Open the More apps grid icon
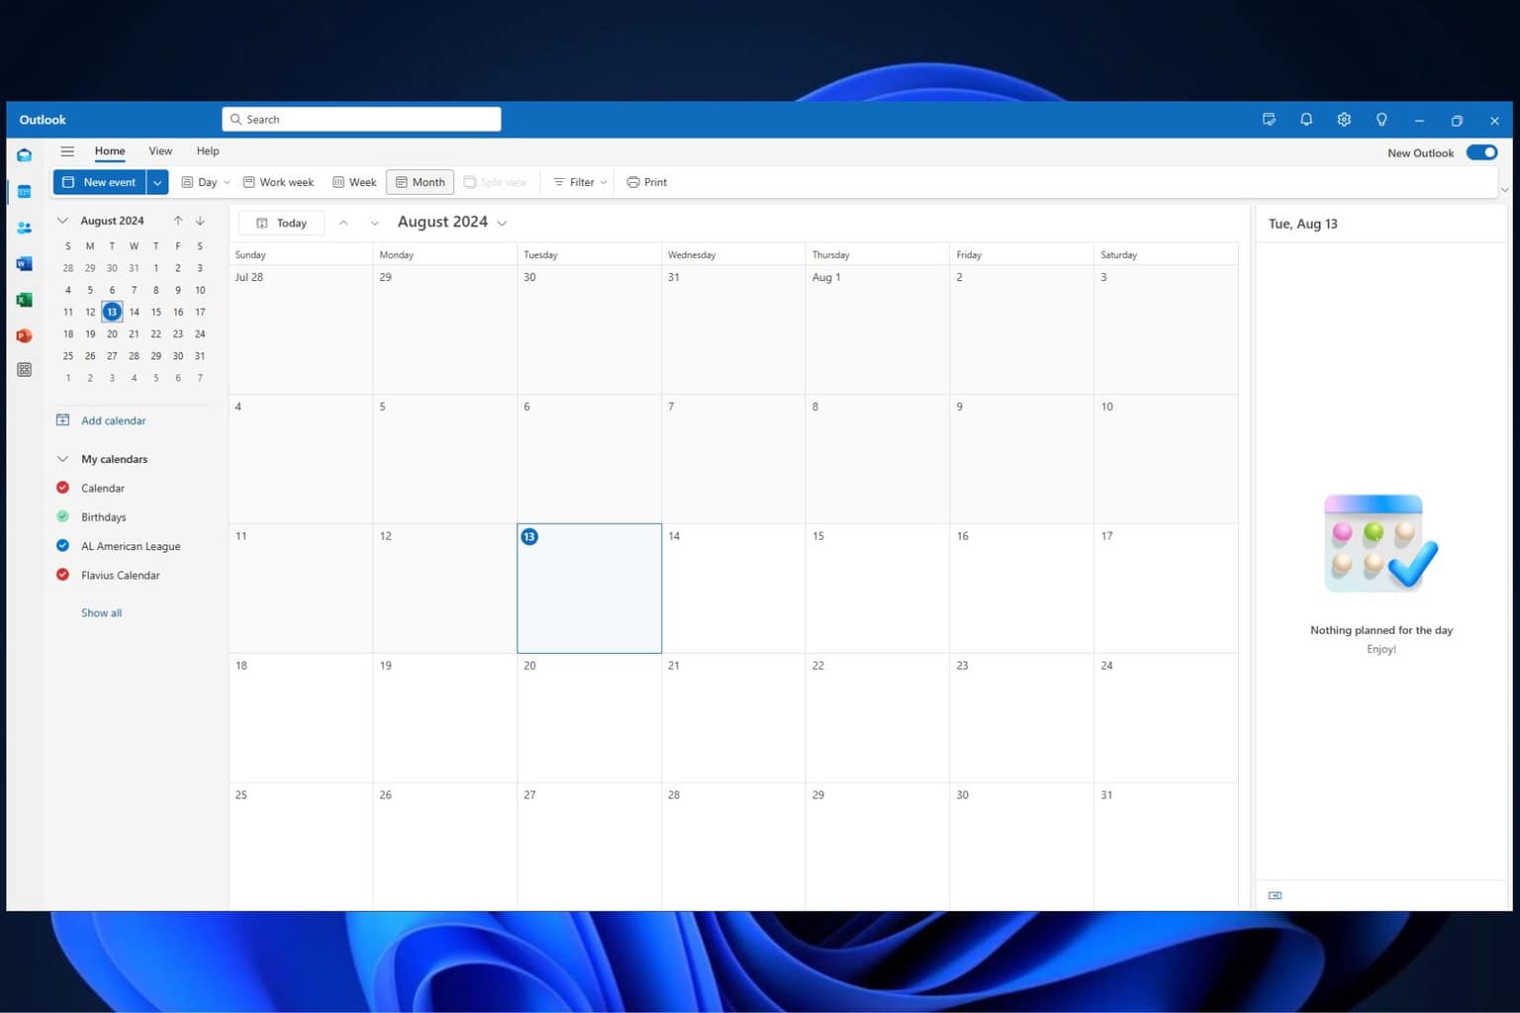Screen dimensions: 1520x1013 [24, 370]
